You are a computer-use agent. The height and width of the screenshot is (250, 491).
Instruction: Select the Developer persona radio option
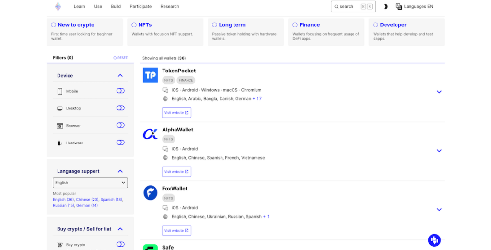[x=375, y=25]
